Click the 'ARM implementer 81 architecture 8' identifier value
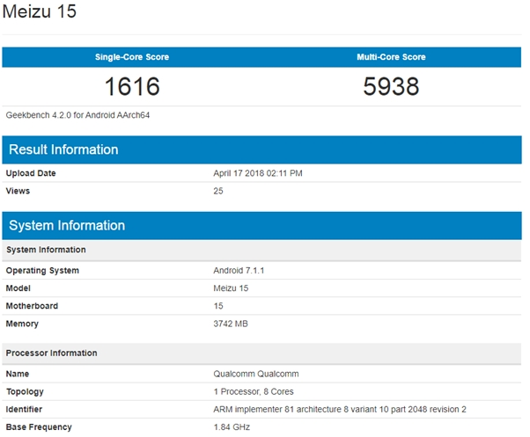 340,410
